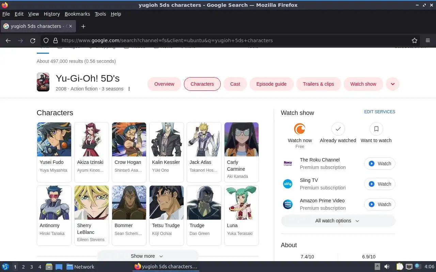Click the update notification tray icon
Image resolution: width=436 pixels, height=272 pixels.
point(418,267)
